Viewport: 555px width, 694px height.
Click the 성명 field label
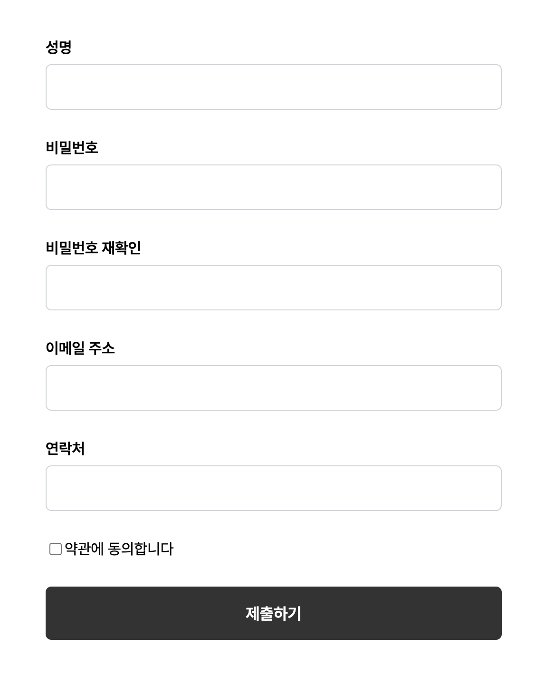(58, 47)
